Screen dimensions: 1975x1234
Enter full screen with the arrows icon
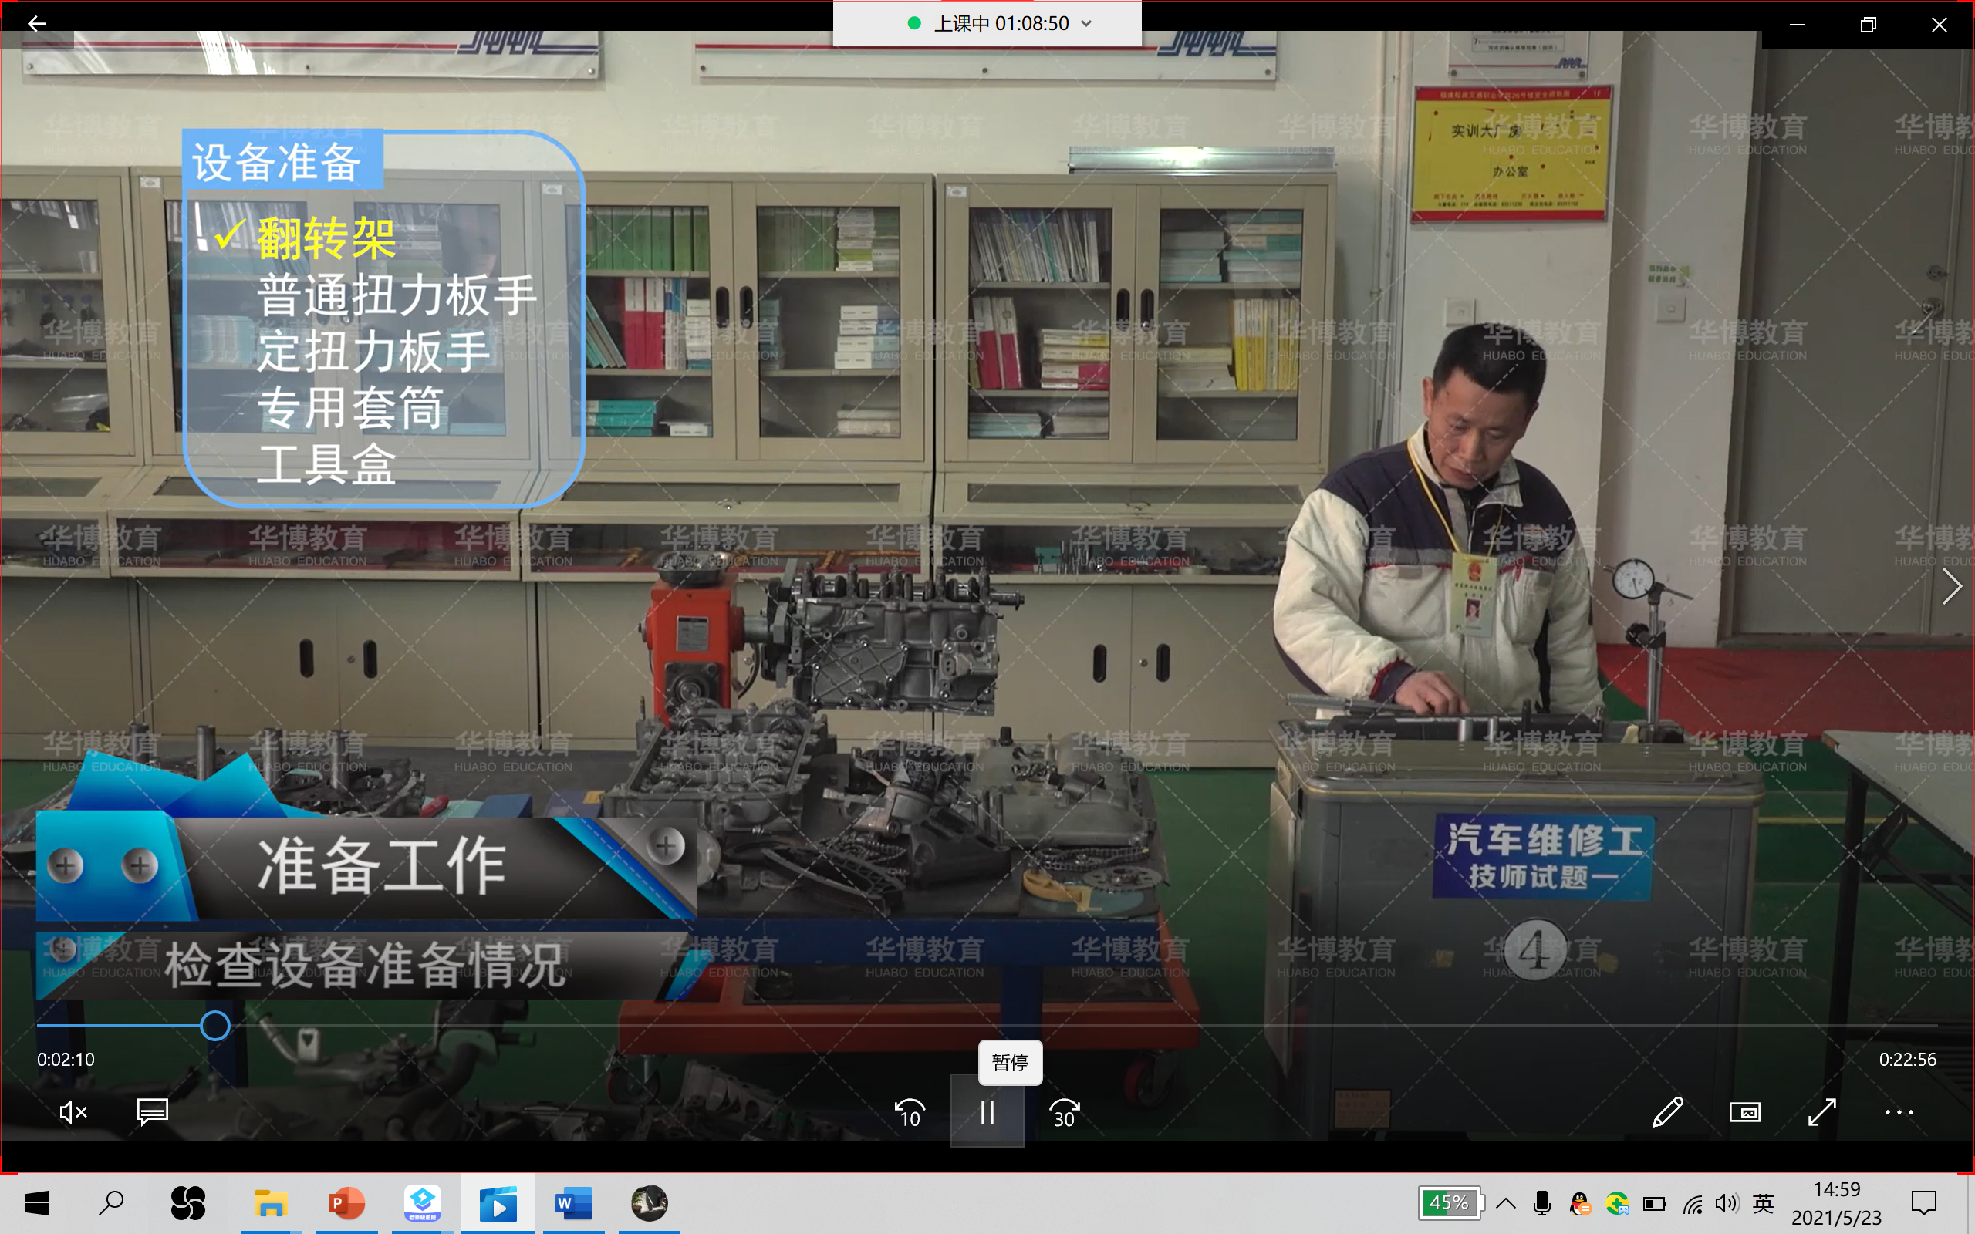pos(1821,1112)
